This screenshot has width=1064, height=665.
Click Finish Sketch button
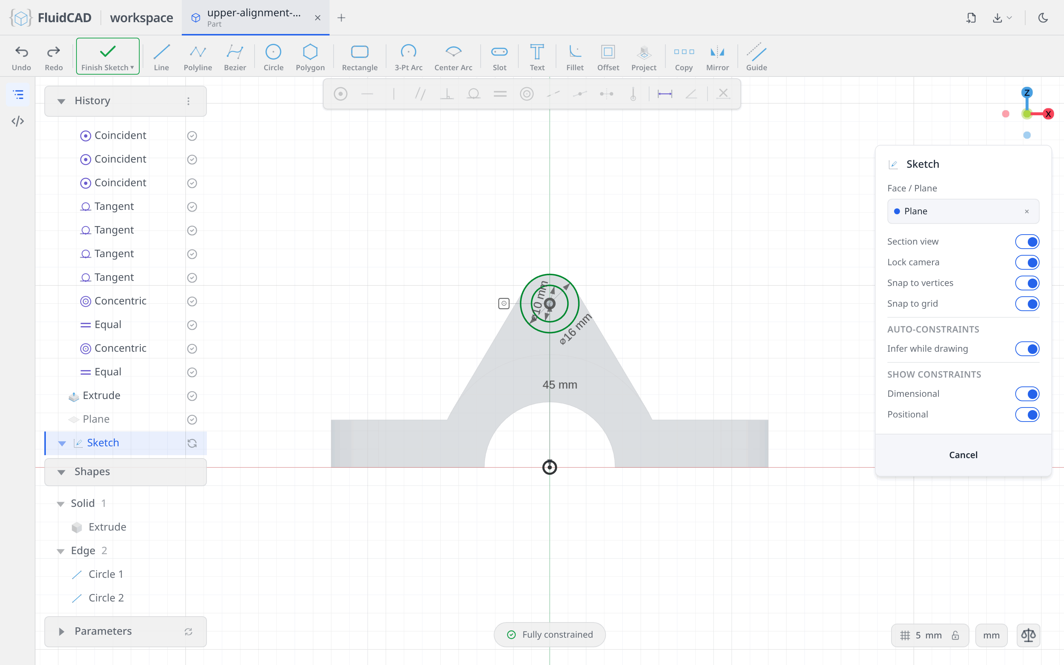tap(108, 56)
